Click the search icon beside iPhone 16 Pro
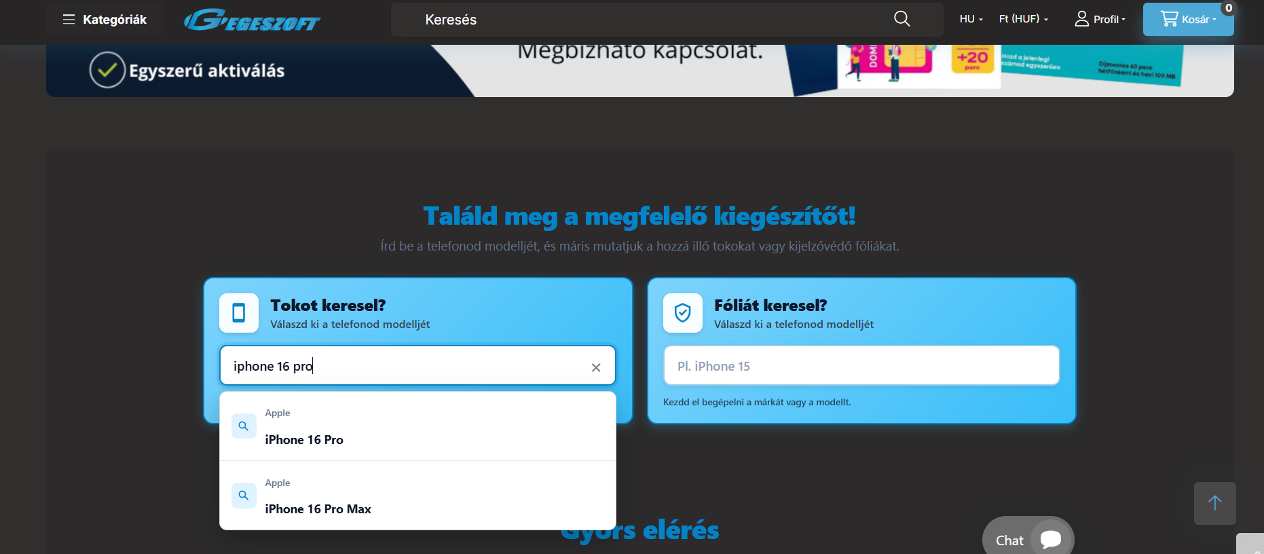The image size is (1264, 554). click(x=244, y=426)
